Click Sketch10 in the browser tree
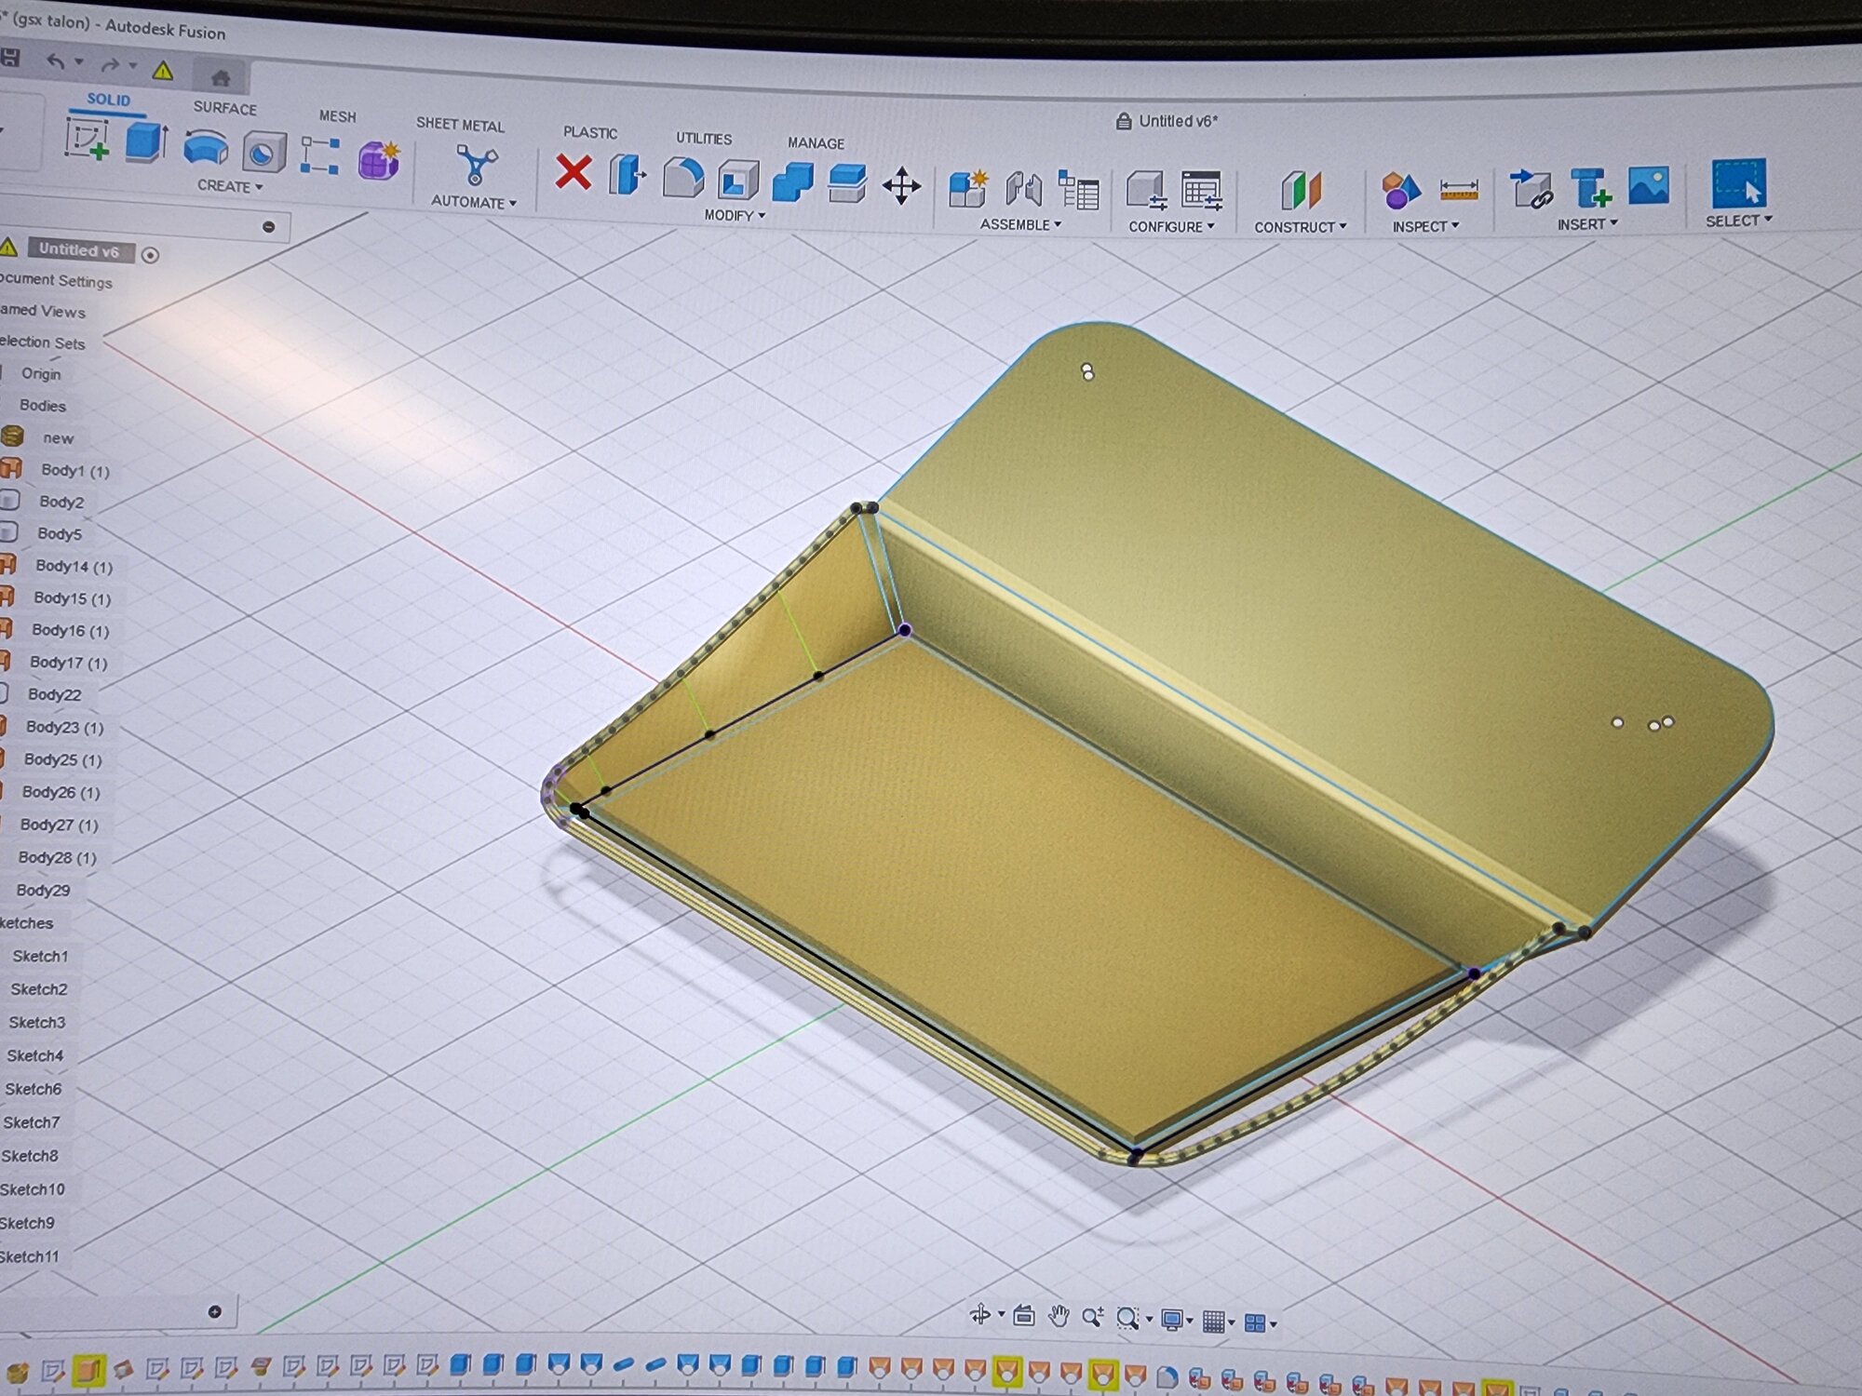This screenshot has width=1862, height=1396. pyautogui.click(x=32, y=1189)
